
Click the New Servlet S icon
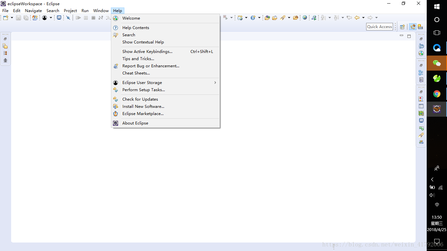coord(253,18)
